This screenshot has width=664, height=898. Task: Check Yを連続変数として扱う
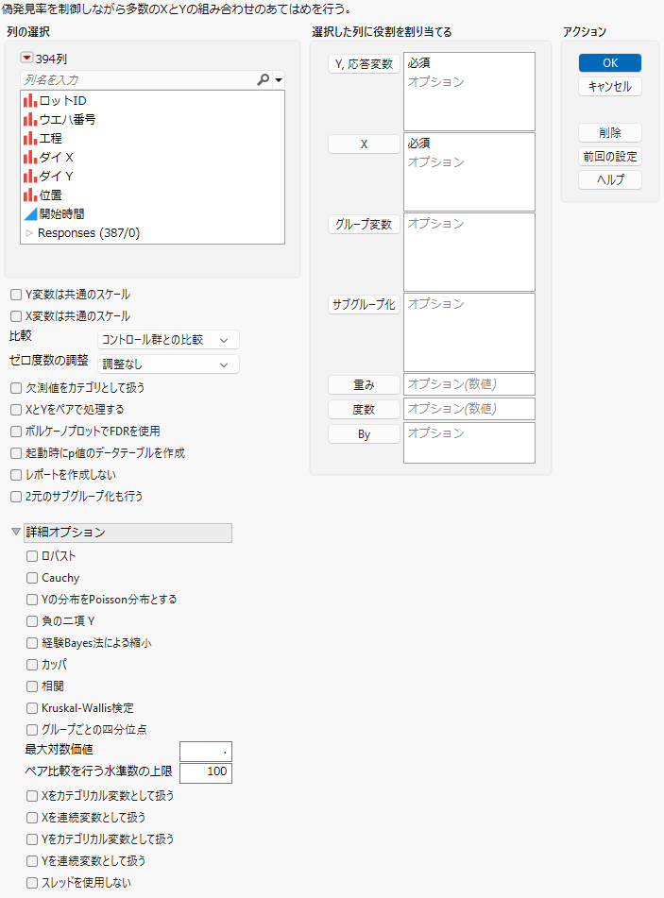pyautogui.click(x=32, y=861)
